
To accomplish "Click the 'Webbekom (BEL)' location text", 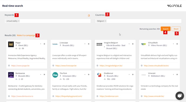I will click(158, 76).
